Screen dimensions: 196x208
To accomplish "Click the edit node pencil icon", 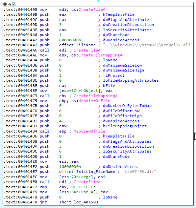I will [x=9, y=4].
